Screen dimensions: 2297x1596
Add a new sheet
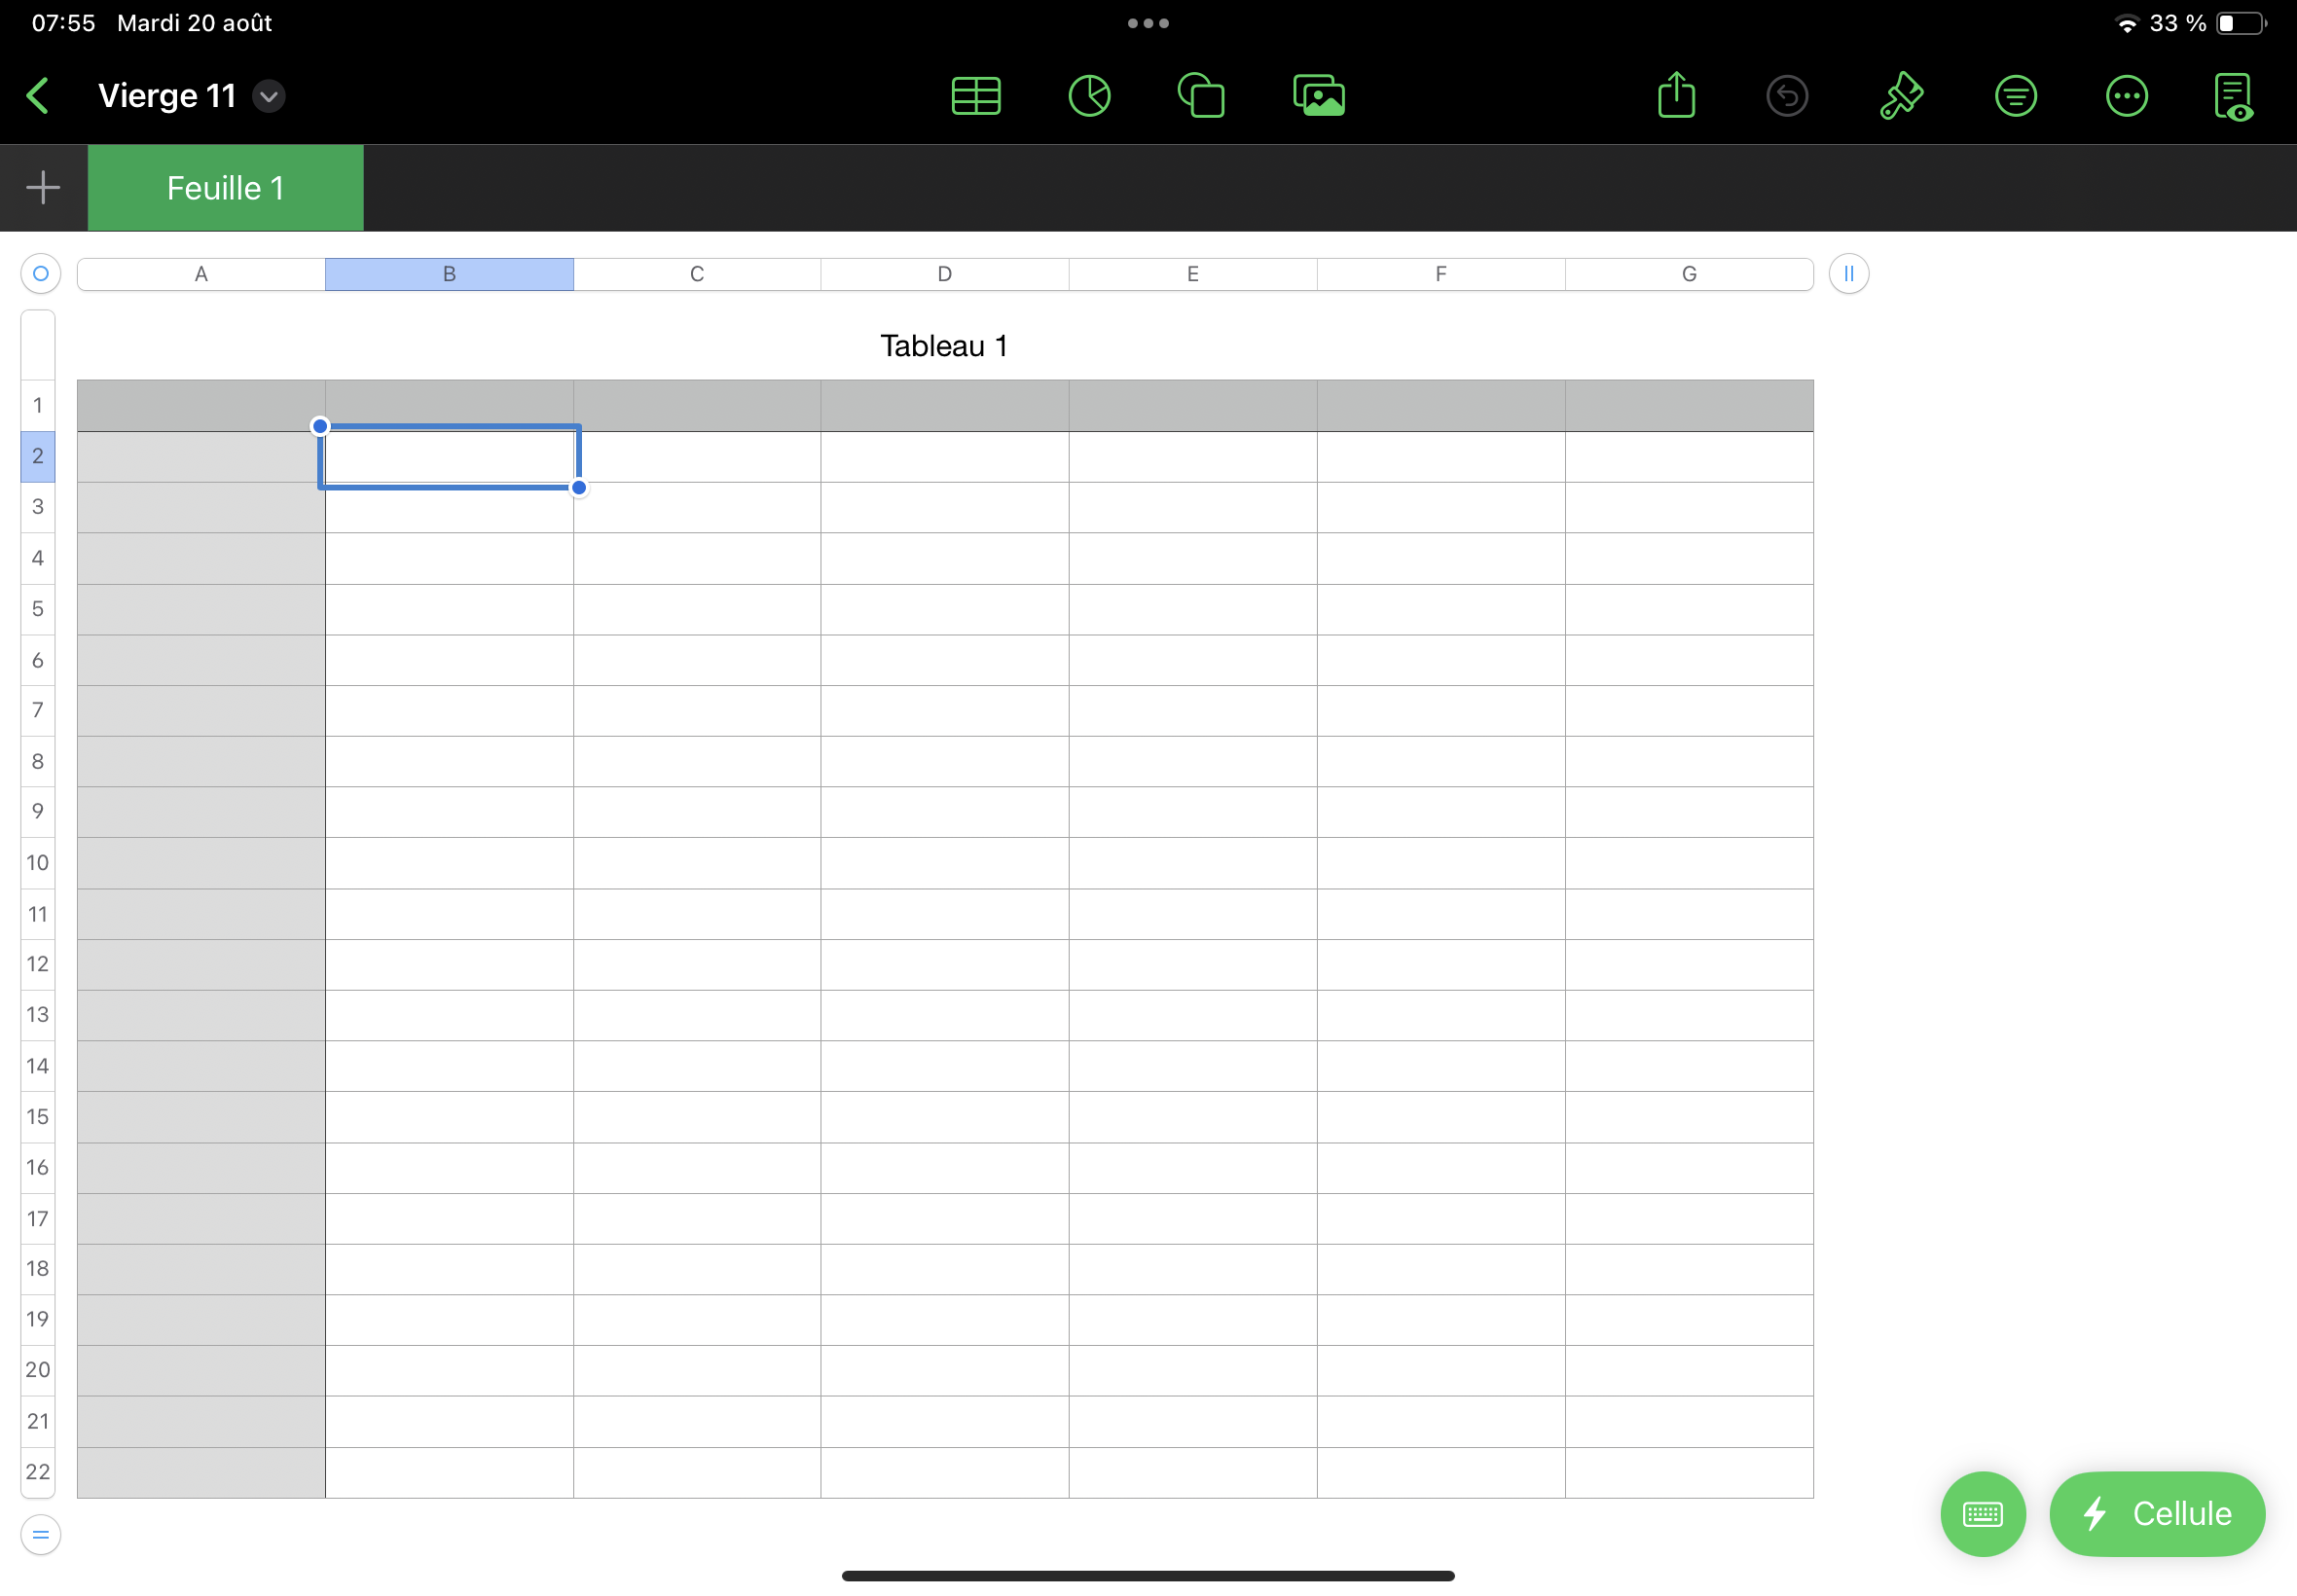point(43,187)
